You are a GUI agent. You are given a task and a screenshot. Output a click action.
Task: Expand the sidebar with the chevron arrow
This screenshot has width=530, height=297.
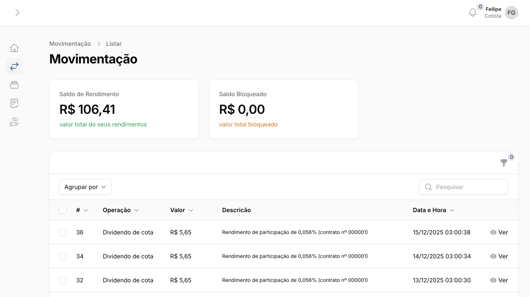coord(17,13)
